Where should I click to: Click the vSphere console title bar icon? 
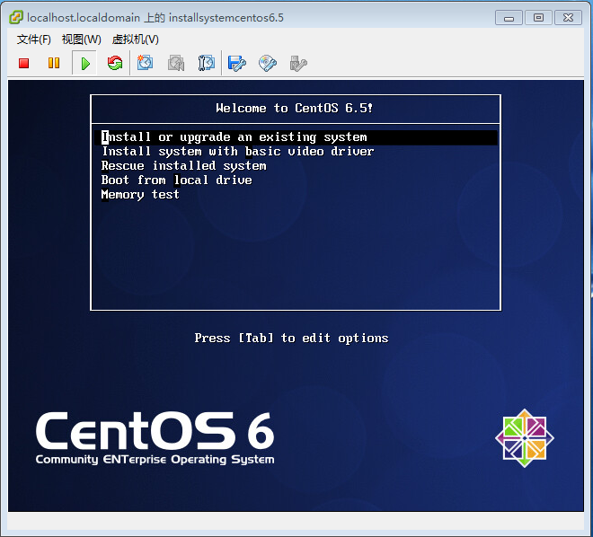point(16,17)
